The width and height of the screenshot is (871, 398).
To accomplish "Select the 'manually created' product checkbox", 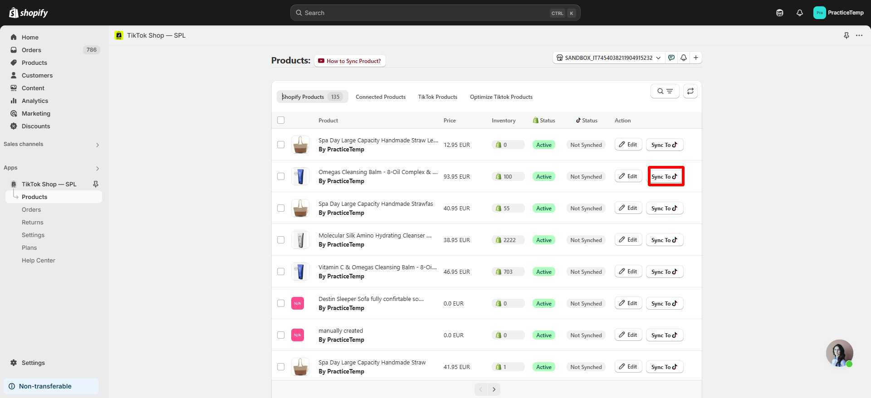I will pos(281,335).
